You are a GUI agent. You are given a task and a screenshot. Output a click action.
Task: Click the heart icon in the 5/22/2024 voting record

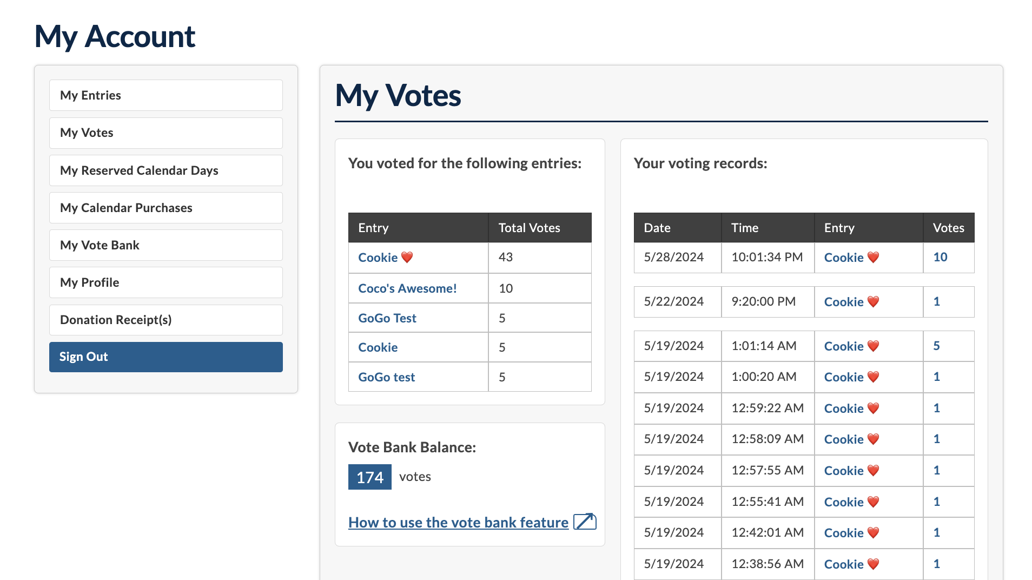point(873,302)
